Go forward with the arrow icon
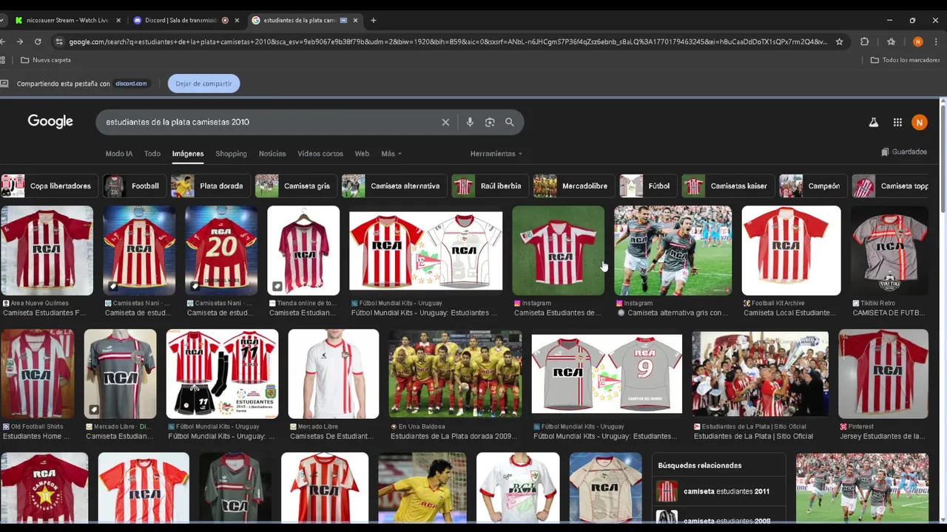Viewport: 947px width, 532px height. 20,41
